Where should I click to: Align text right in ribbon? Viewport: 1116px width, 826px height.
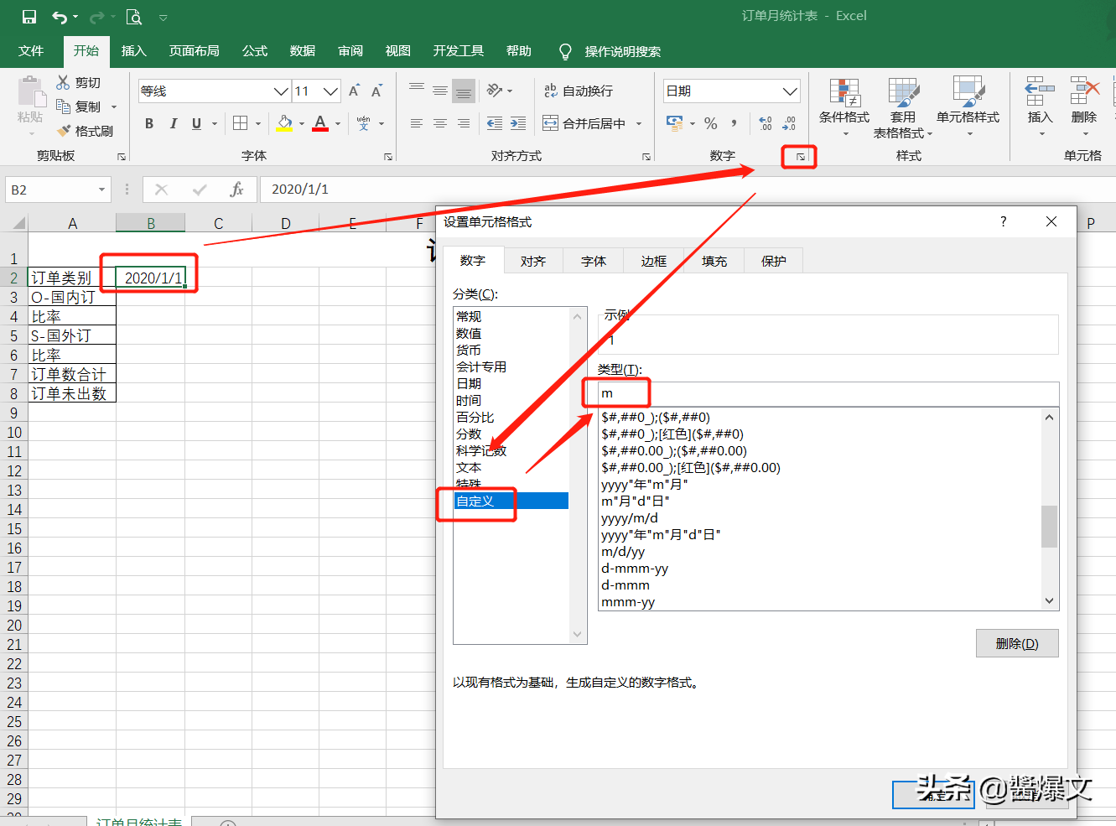point(463,123)
